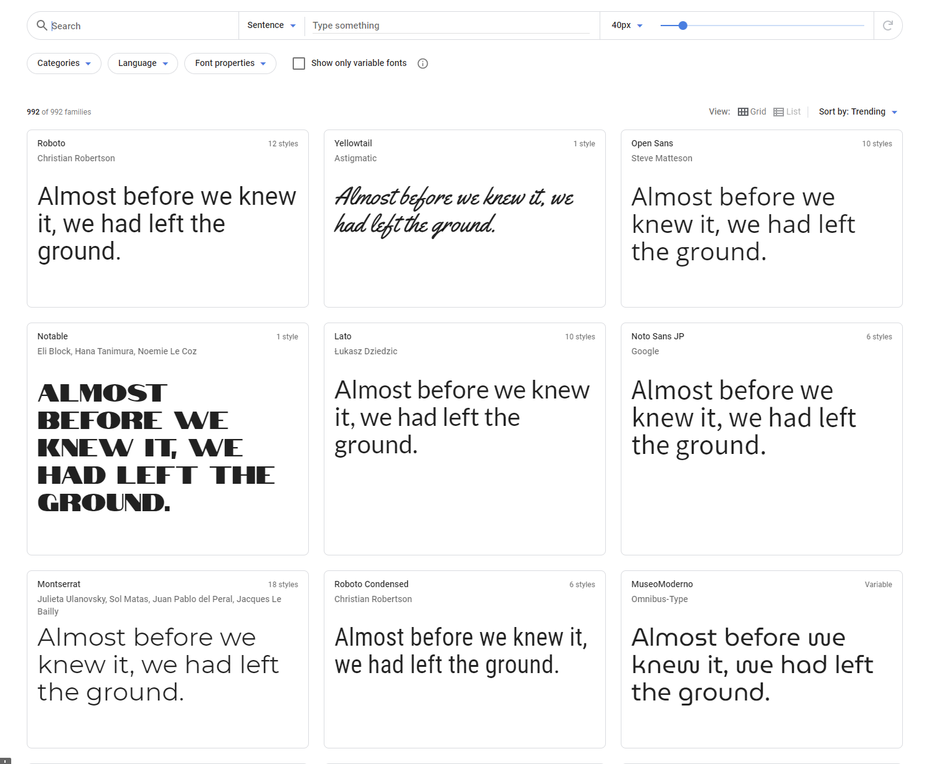Click Roboto sample text preview
Screen dimensions: 934x764
pyautogui.click(x=167, y=224)
